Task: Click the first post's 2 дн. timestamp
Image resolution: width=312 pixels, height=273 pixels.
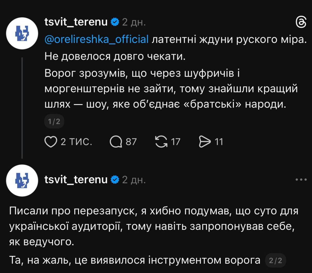Action: [134, 22]
